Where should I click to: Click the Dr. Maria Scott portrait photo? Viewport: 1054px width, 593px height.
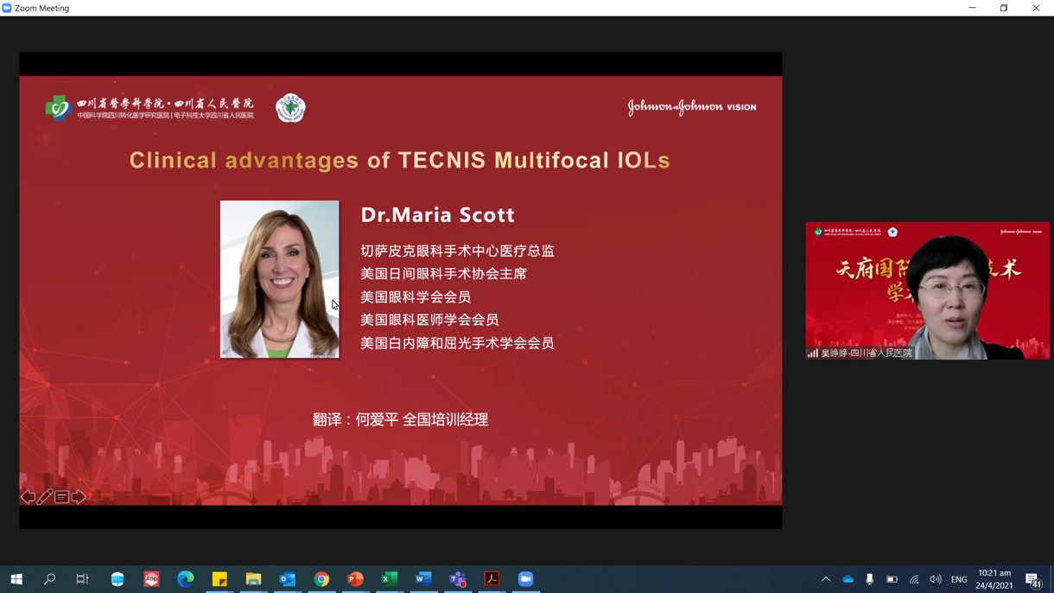(x=280, y=279)
